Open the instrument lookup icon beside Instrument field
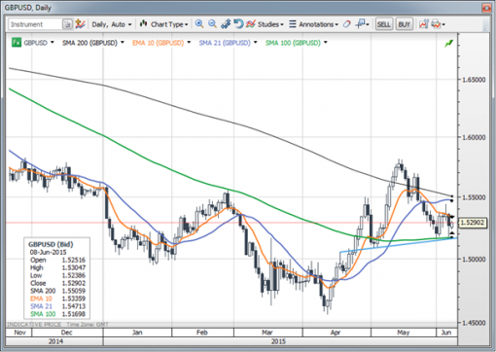Viewport: 496px width, 352px height. click(x=67, y=24)
